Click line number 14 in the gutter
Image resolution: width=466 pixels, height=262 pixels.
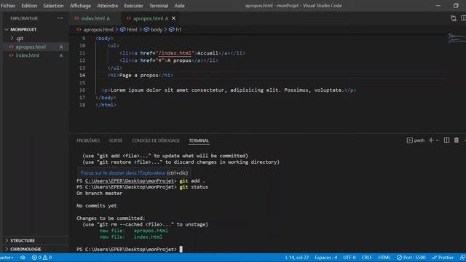pyautogui.click(x=82, y=76)
